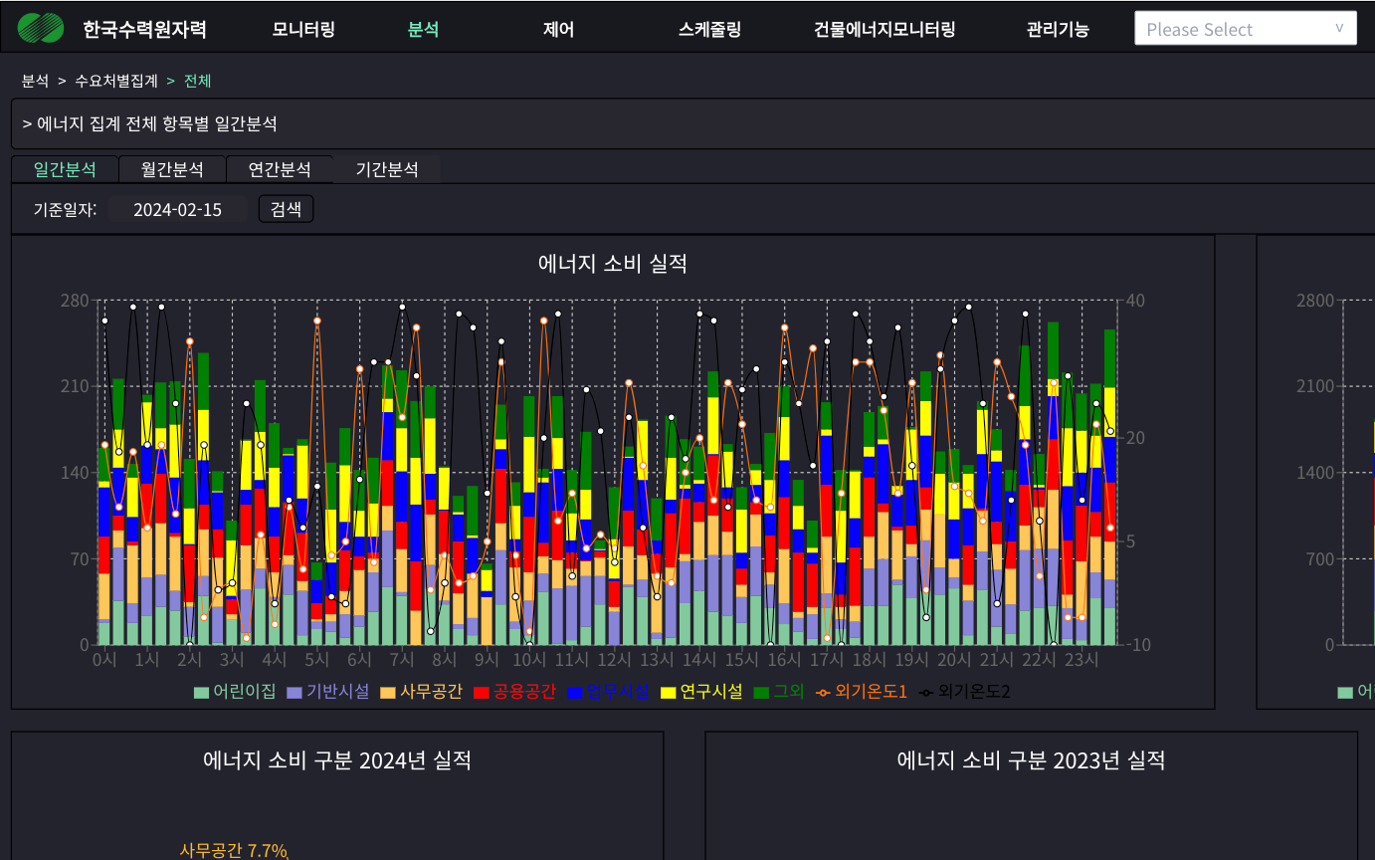The image size is (1375, 860).
Task: Open the 건물에너지모니터링 menu
Action: (x=884, y=29)
